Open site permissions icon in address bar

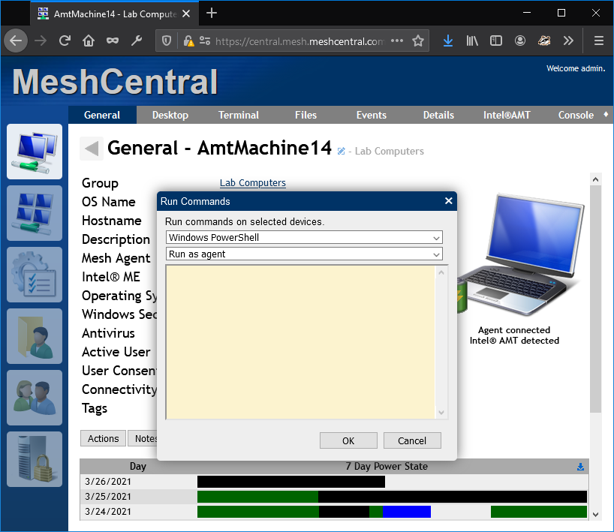point(205,41)
